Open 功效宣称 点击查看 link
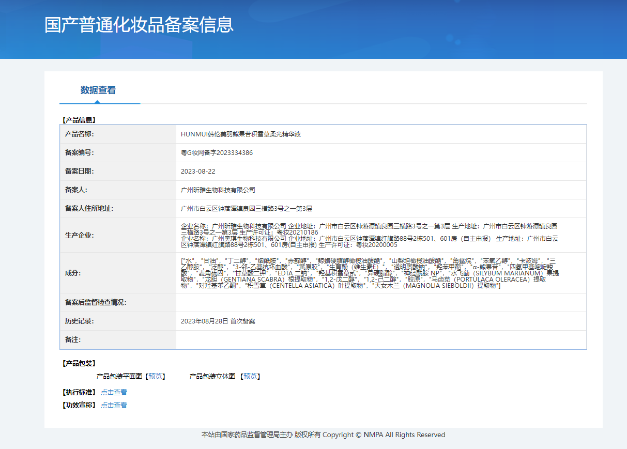The image size is (627, 449). click(114, 405)
